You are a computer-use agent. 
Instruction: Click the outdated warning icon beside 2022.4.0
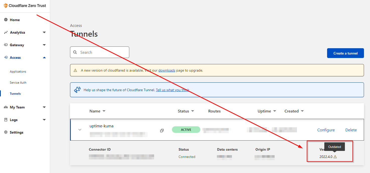coord(335,157)
